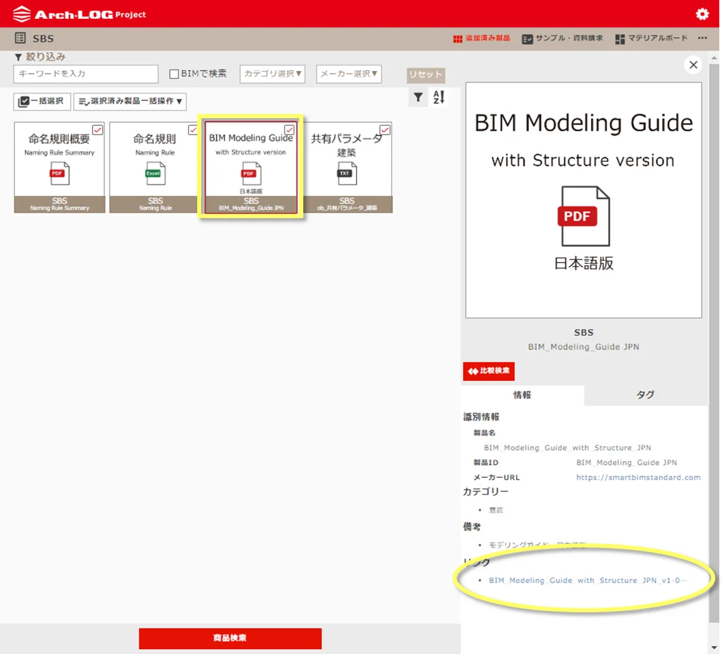Open the メーカー選択 dropdown
Screen dimensions: 724x654
(348, 74)
